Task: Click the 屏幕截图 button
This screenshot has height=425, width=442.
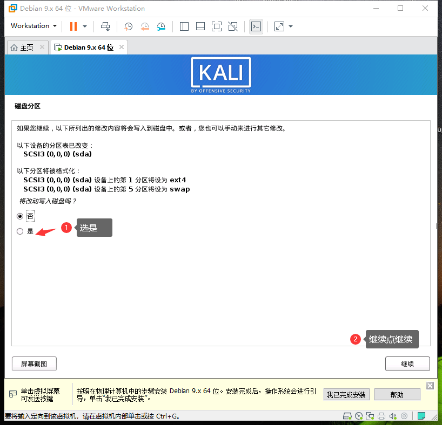Action: tap(34, 364)
